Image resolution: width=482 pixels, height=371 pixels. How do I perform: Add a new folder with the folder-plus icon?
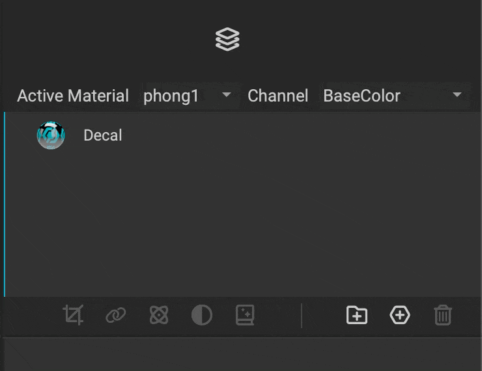click(357, 316)
